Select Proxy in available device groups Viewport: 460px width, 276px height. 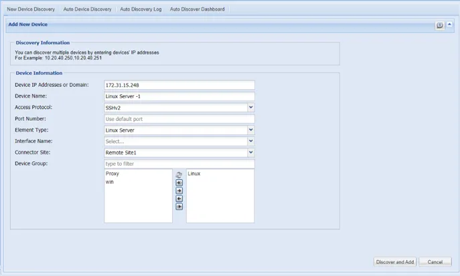coord(112,174)
